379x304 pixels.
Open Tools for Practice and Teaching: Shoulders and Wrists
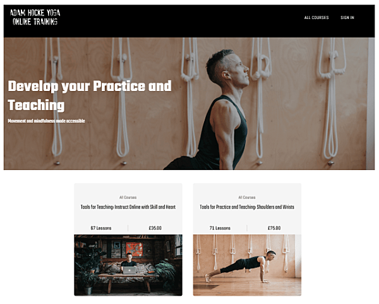(247, 207)
